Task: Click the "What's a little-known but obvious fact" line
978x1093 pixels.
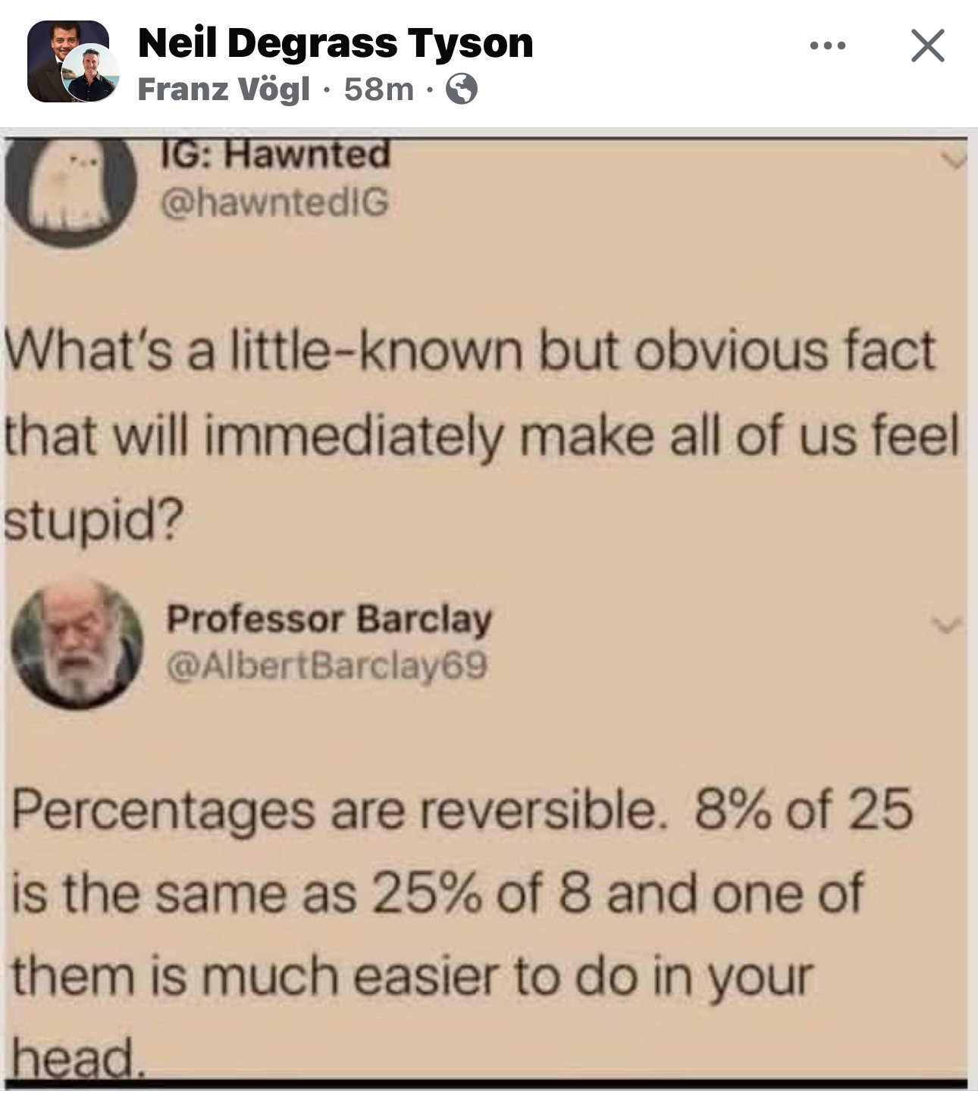Action: coord(470,350)
